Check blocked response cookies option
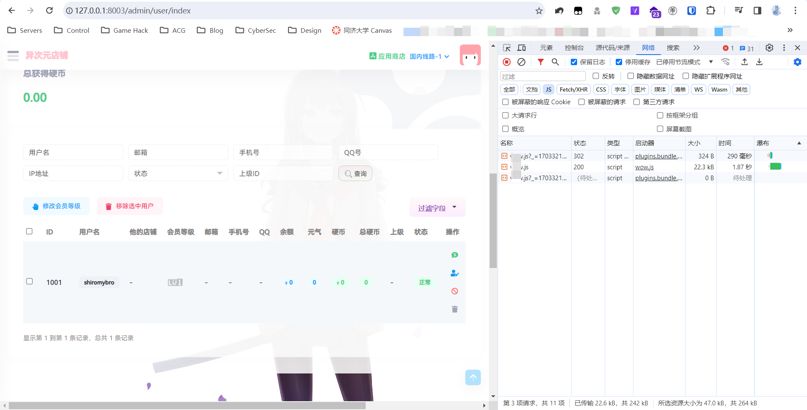 coord(506,102)
